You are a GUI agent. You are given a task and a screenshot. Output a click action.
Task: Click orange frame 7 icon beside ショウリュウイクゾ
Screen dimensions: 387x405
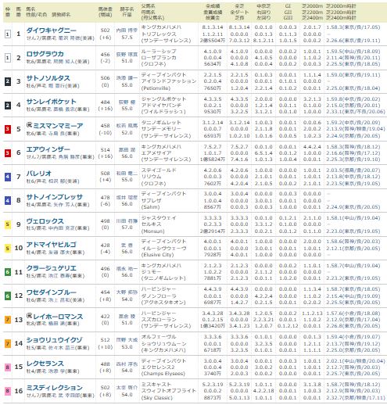[x=8, y=343]
